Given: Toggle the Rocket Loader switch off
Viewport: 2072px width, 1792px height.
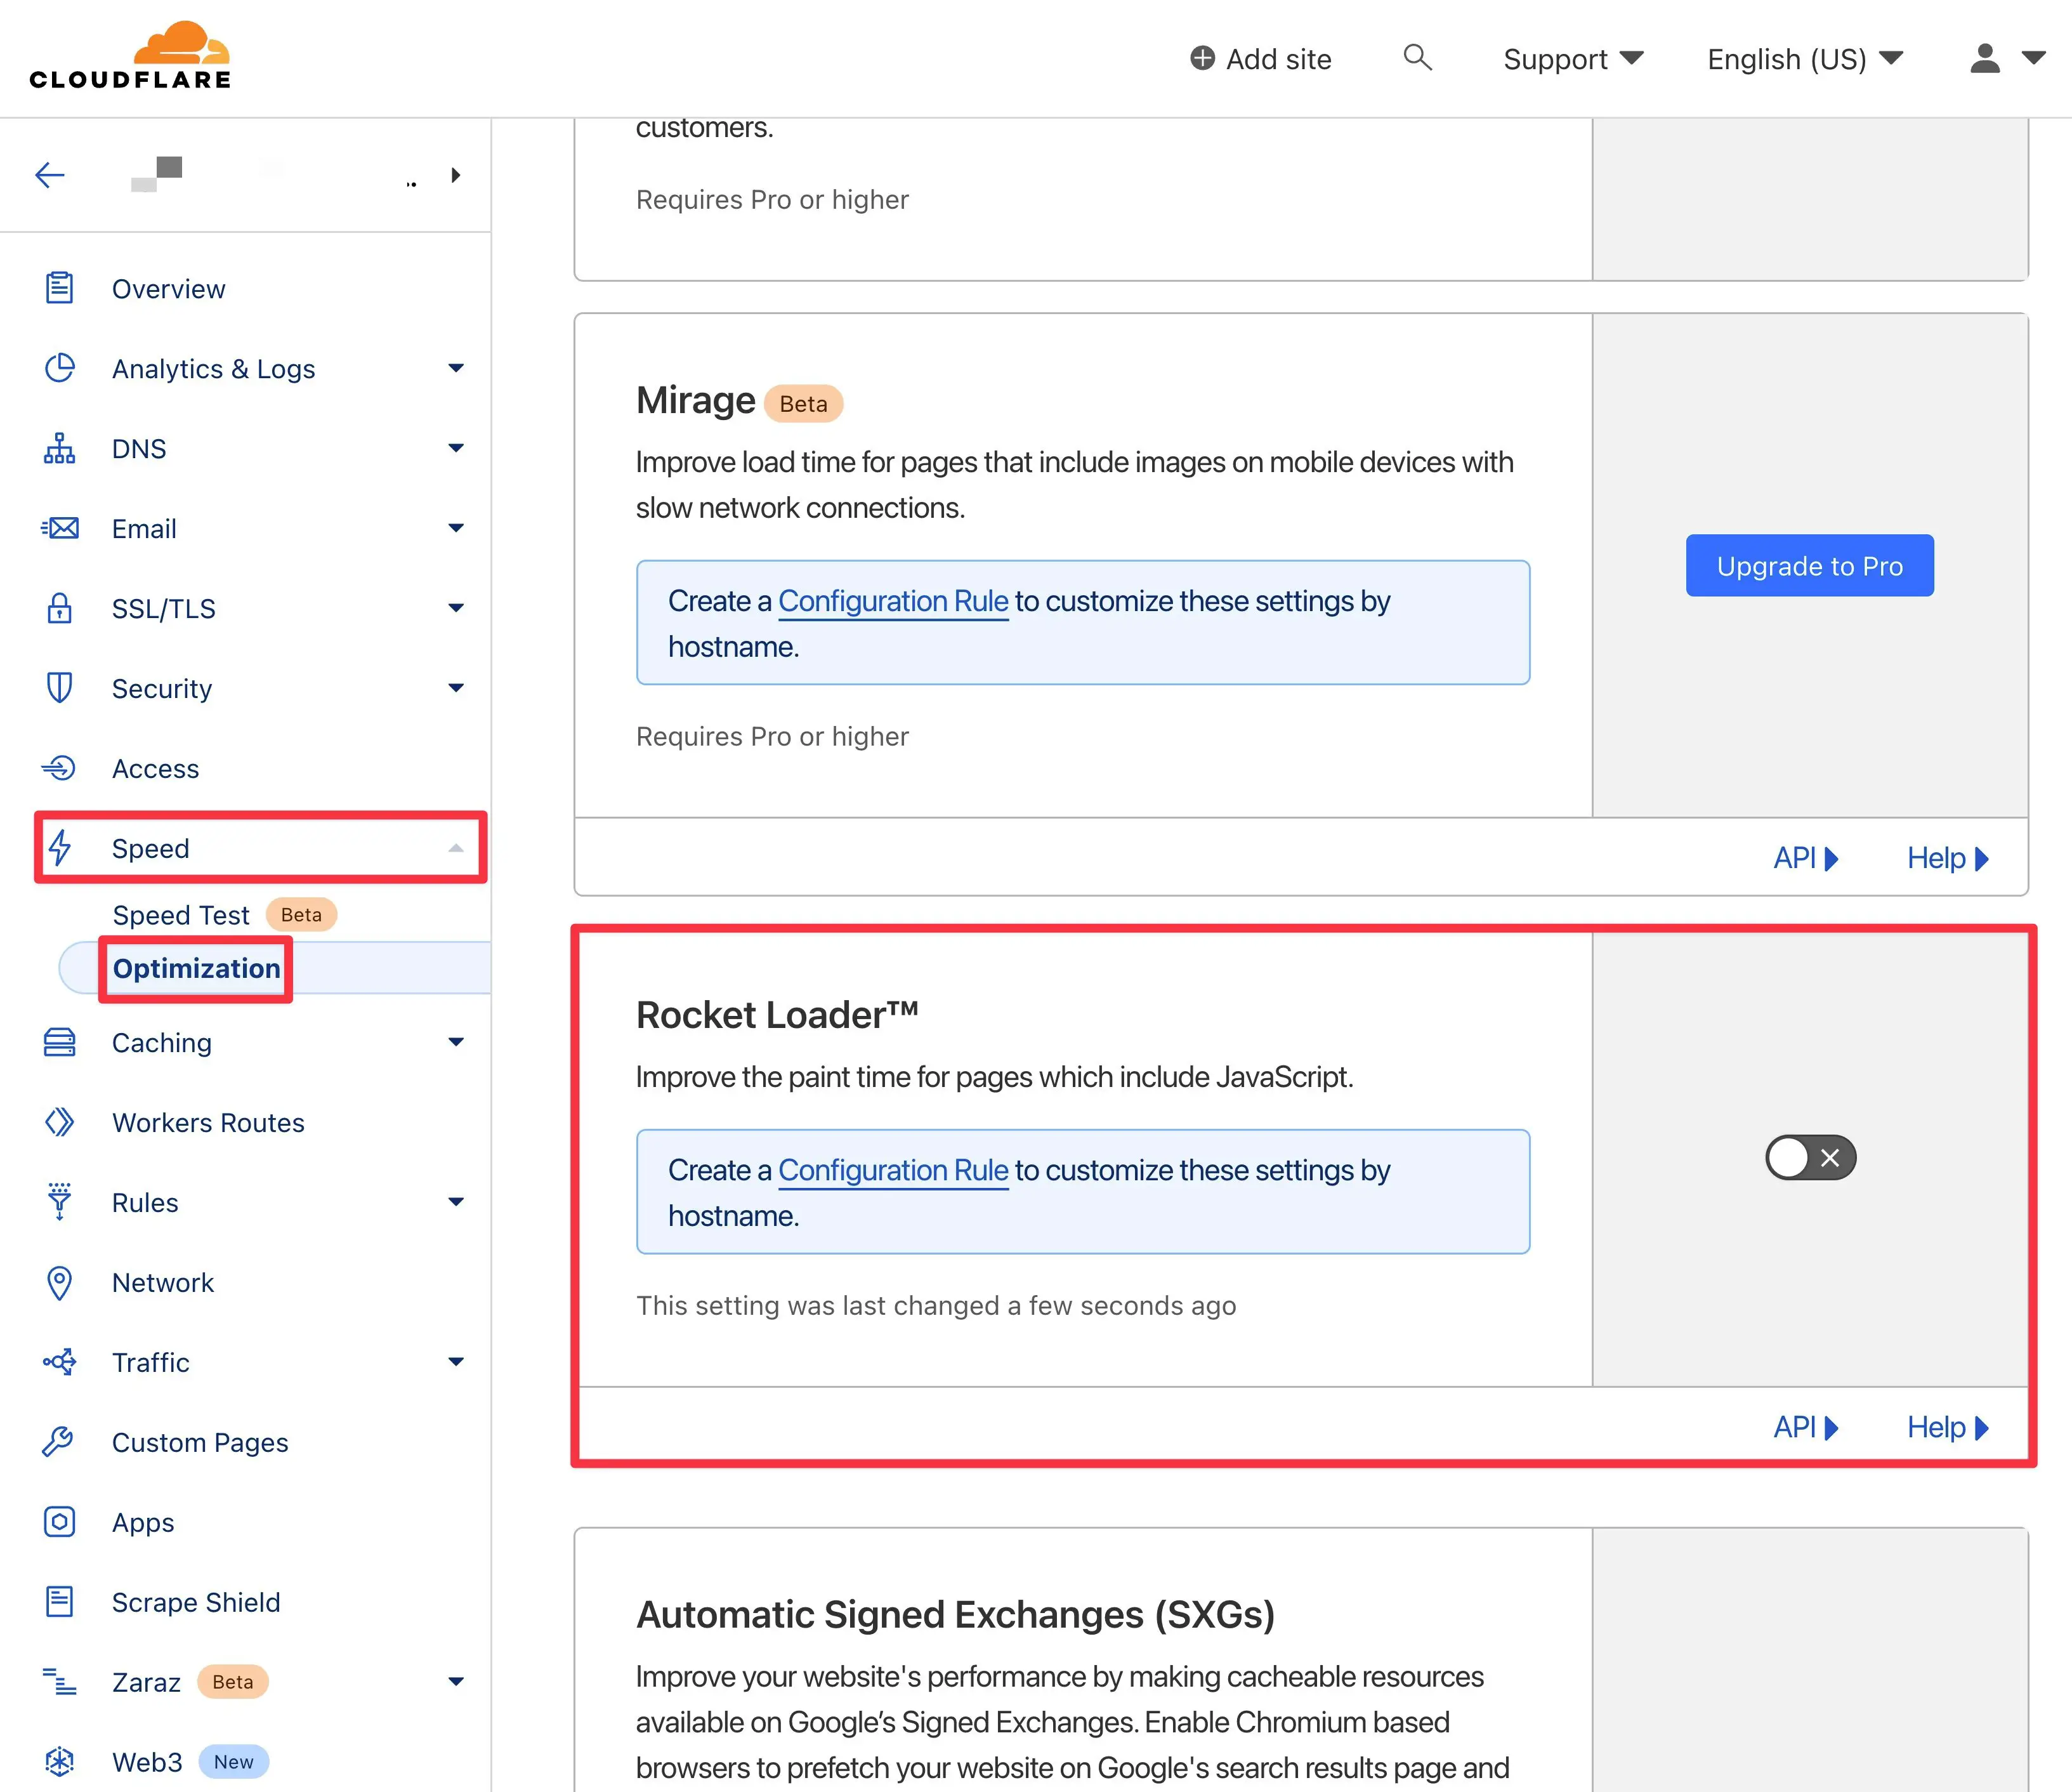Looking at the screenshot, I should (1806, 1157).
